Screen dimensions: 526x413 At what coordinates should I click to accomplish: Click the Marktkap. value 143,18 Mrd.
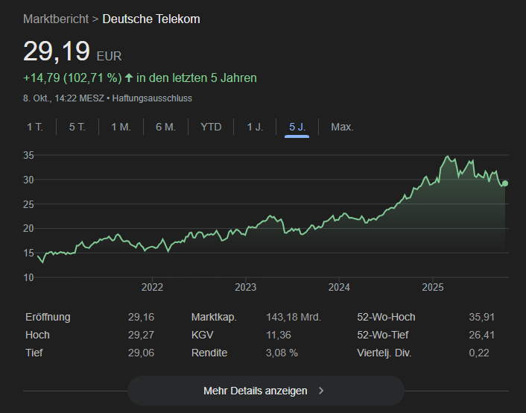click(x=294, y=317)
